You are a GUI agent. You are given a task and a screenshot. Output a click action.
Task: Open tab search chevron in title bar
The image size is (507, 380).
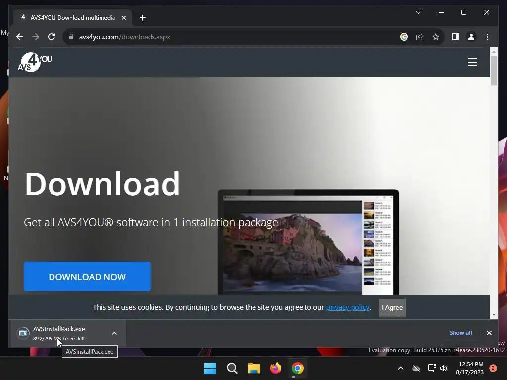pos(418,12)
